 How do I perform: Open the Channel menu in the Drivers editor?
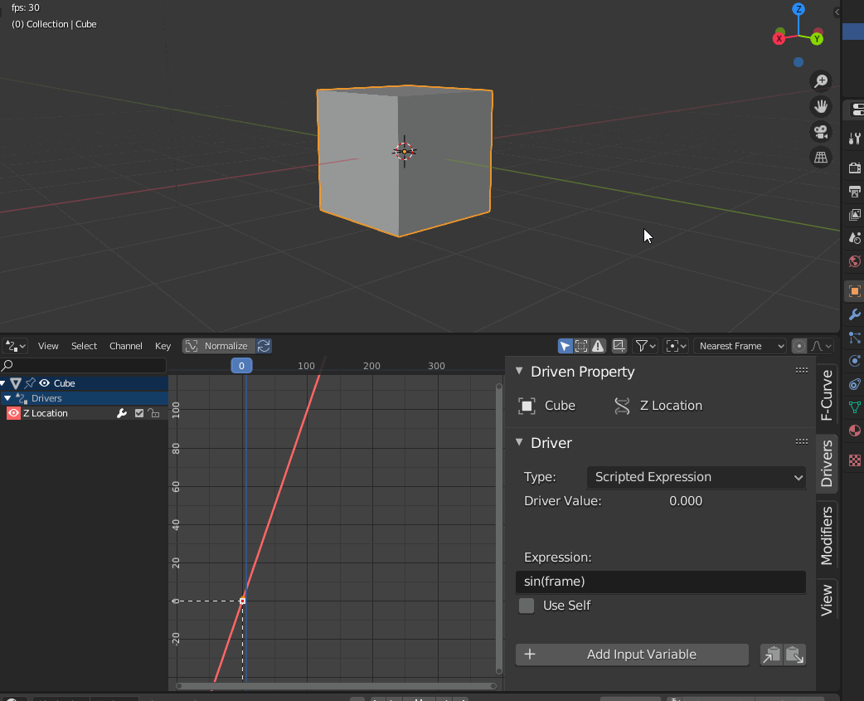(125, 346)
